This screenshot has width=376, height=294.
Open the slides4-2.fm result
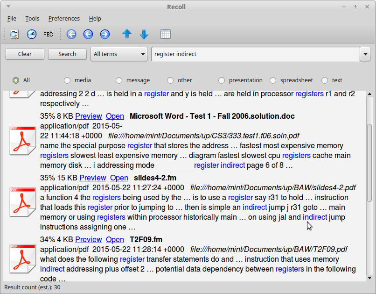point(119,178)
